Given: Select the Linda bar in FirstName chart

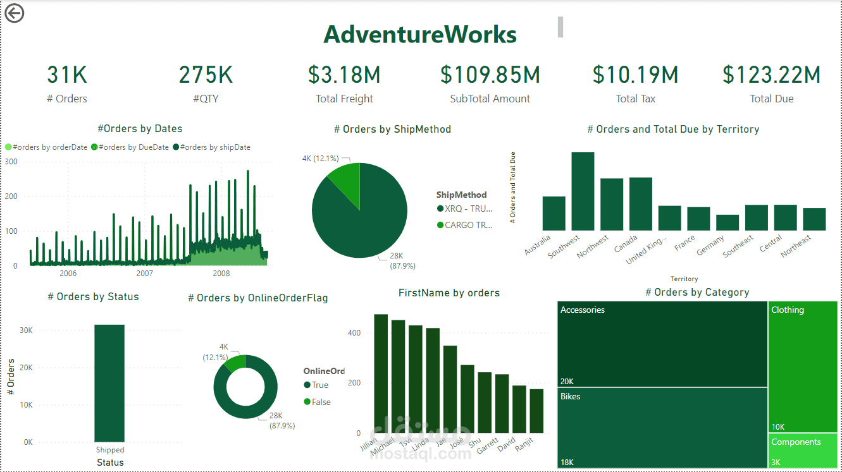Looking at the screenshot, I should (x=433, y=380).
